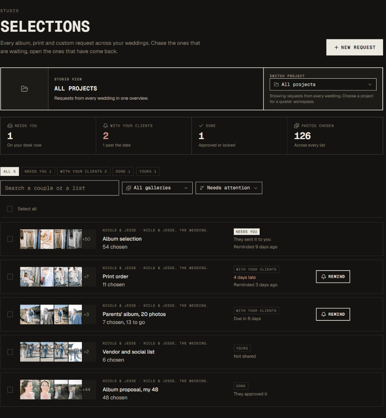This screenshot has width=386, height=418.
Task: Open Album proposal, my 48
Action: coord(130,390)
